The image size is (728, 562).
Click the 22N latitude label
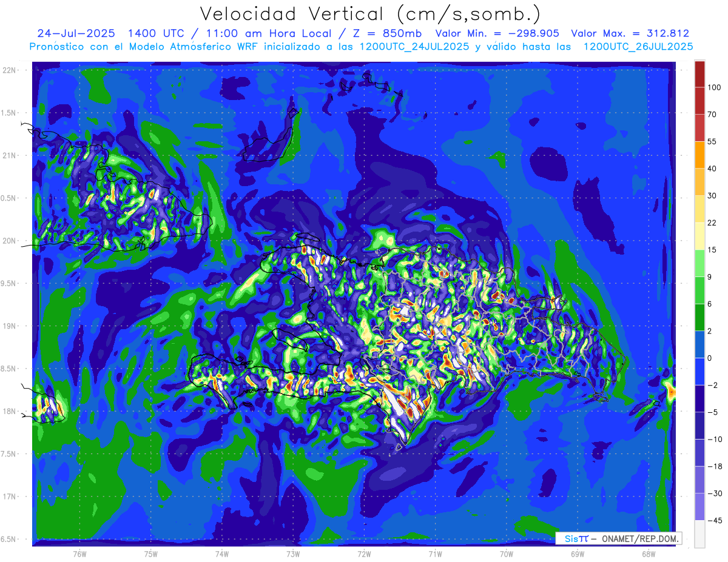10,70
